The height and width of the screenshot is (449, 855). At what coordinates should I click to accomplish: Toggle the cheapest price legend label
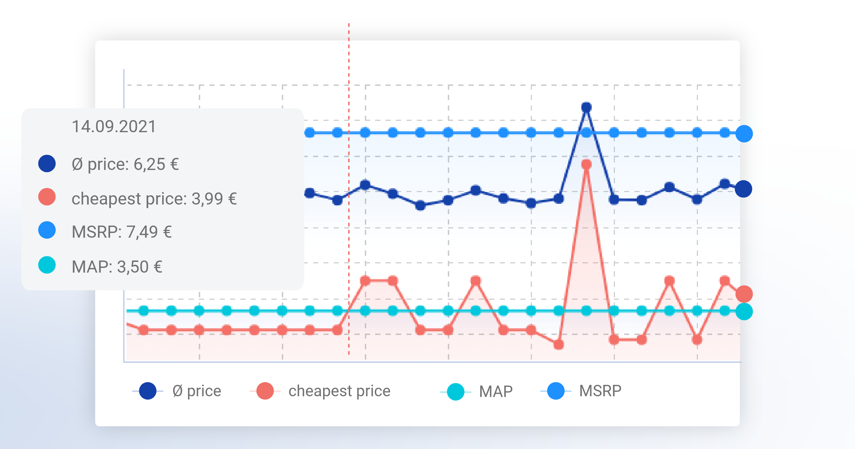(339, 391)
